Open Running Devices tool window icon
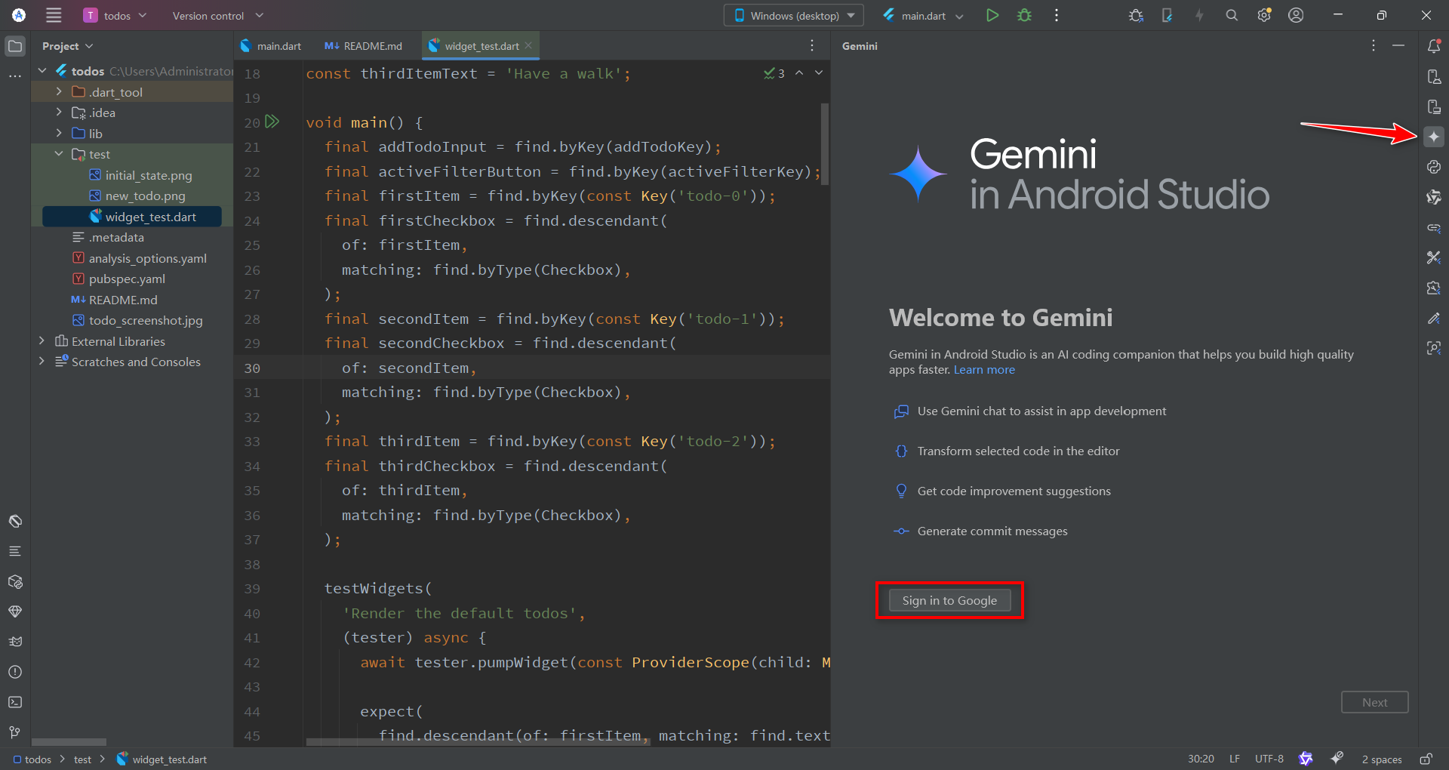Screen dimensions: 1449x770 [x=1434, y=106]
